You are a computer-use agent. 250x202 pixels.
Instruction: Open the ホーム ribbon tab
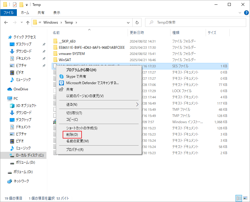pos(25,13)
